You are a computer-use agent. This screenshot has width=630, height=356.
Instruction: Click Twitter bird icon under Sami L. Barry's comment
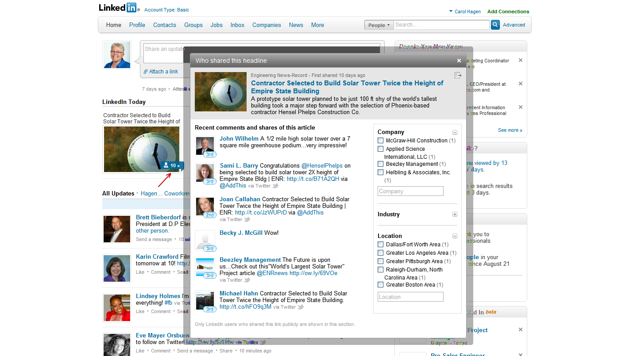[275, 186]
